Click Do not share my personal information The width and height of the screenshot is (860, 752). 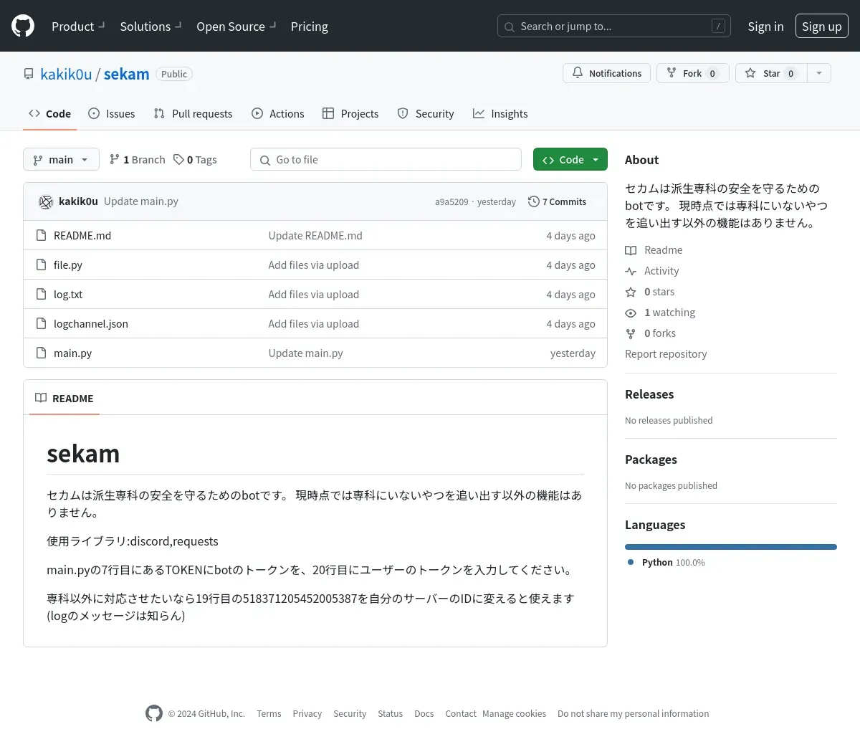pyautogui.click(x=634, y=714)
